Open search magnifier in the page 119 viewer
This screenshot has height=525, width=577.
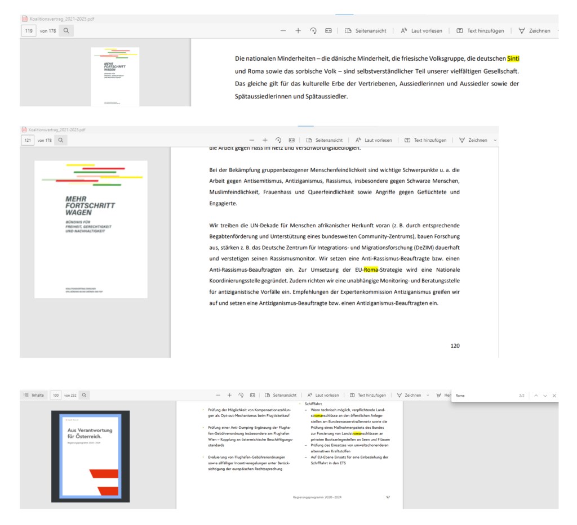click(x=66, y=30)
